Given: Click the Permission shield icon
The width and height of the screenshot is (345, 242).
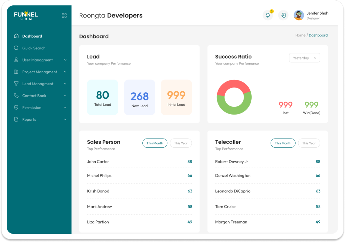Looking at the screenshot, I should (16, 107).
